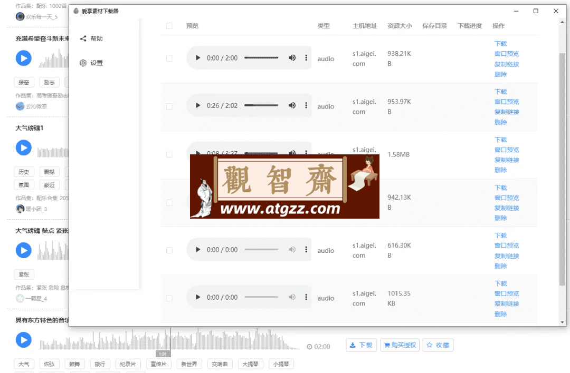Image resolution: width=570 pixels, height=373 pixels.
Task: Play the 大气磅礴1 track in background page
Action: point(24,148)
